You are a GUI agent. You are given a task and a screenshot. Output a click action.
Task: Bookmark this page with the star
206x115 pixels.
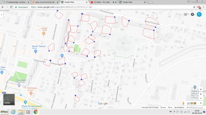(194, 7)
